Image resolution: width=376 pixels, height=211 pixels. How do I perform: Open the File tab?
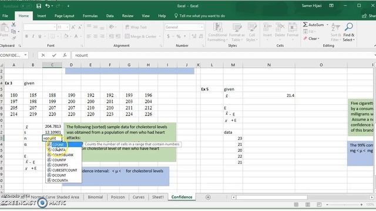click(x=5, y=16)
